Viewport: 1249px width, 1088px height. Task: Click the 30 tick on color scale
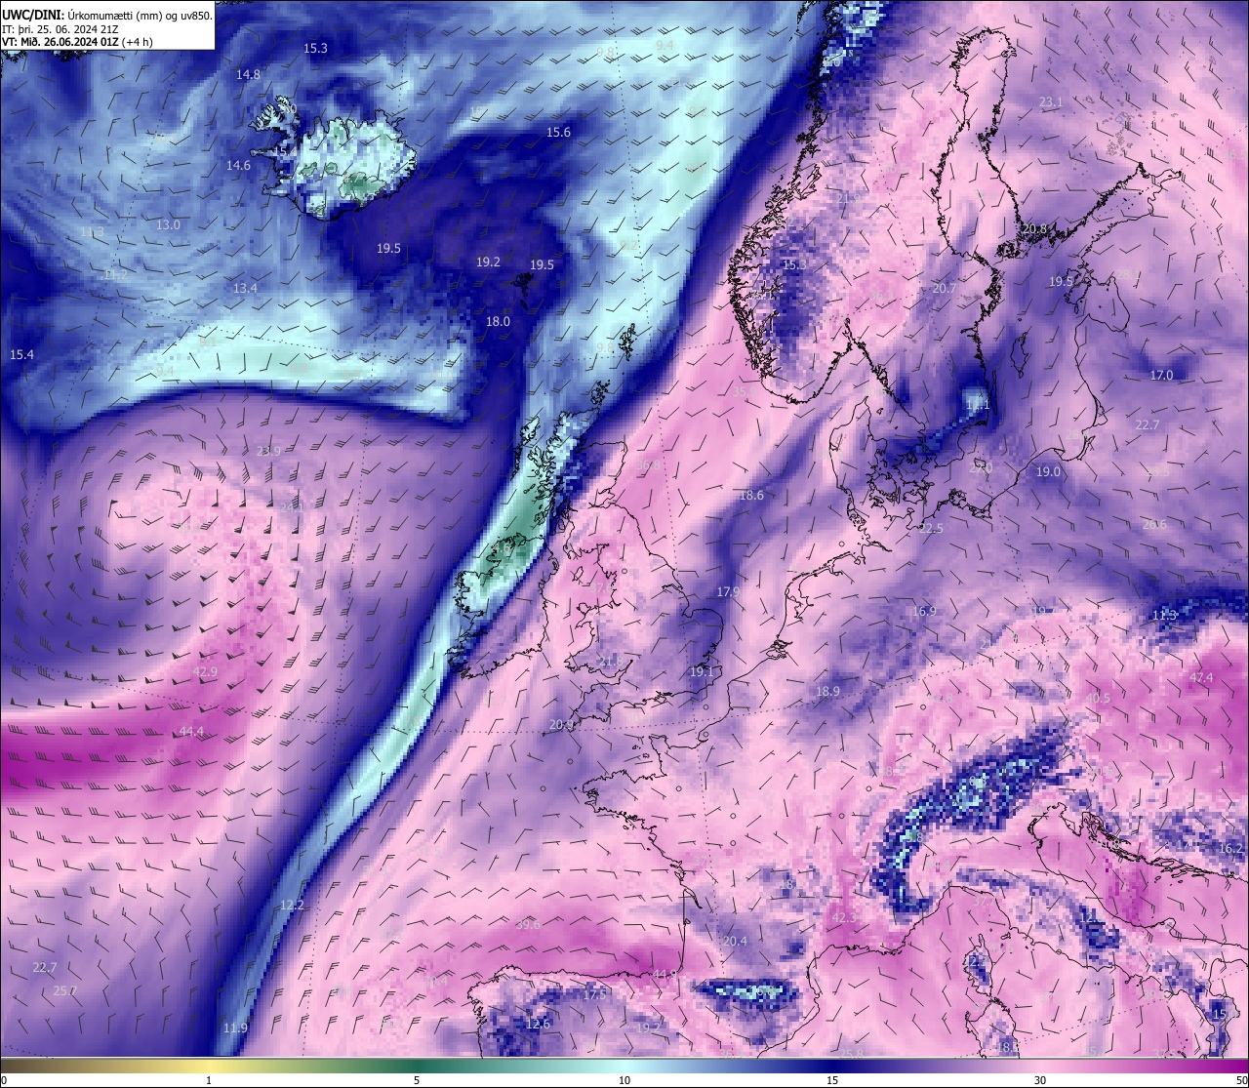click(1040, 1080)
